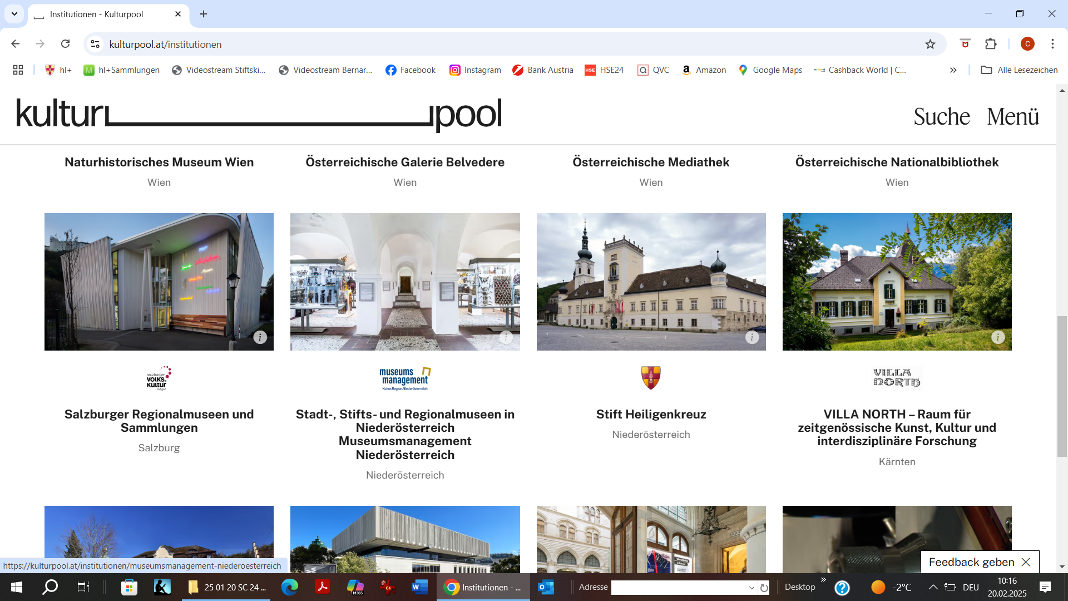Close the Feedback geben popup
Viewport: 1068px width, 601px height.
click(x=1026, y=562)
